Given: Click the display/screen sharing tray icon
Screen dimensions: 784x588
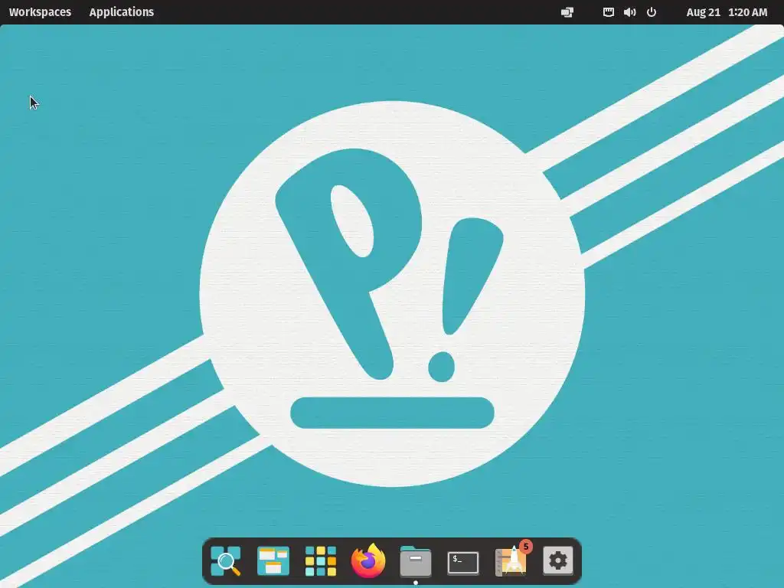Looking at the screenshot, I should (567, 12).
